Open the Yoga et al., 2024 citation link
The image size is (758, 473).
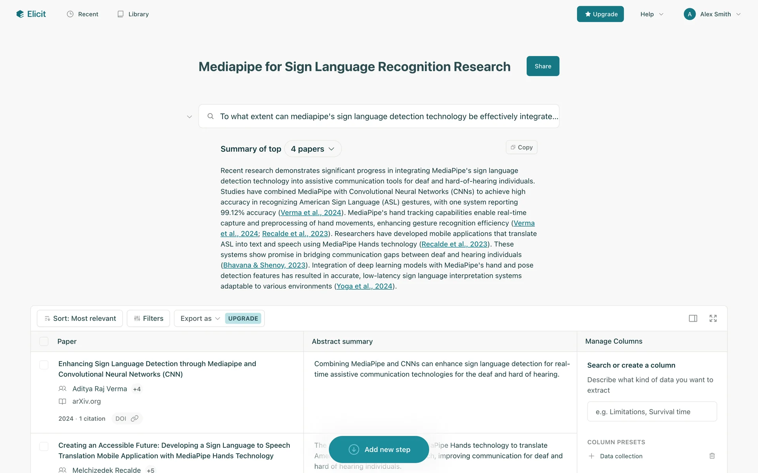(364, 286)
